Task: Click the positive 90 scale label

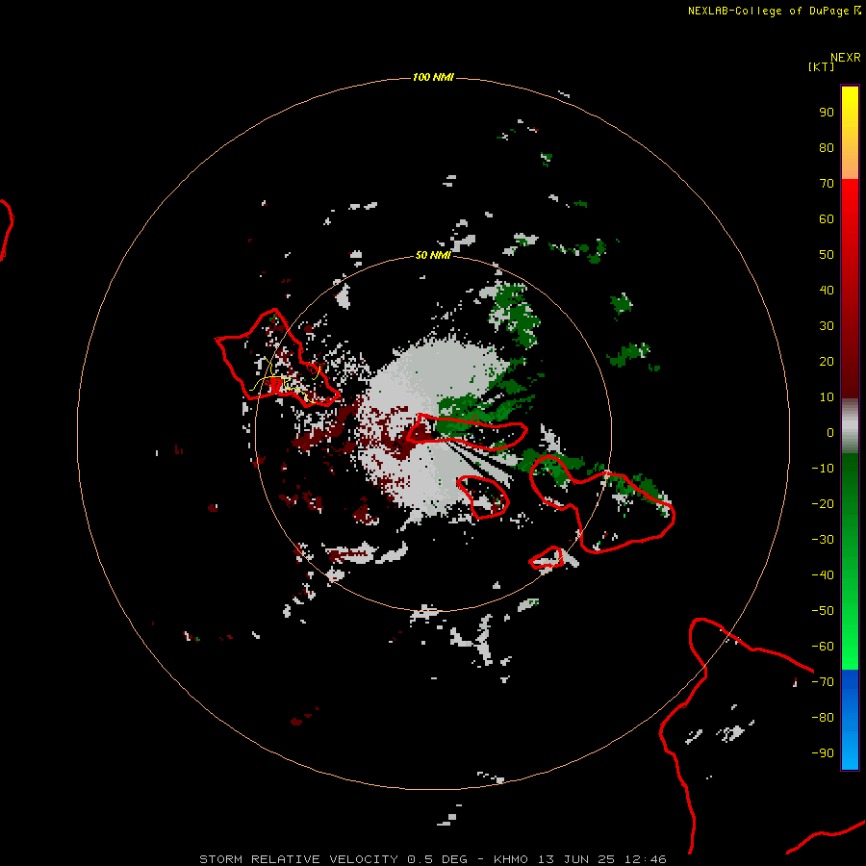Action: 827,113
